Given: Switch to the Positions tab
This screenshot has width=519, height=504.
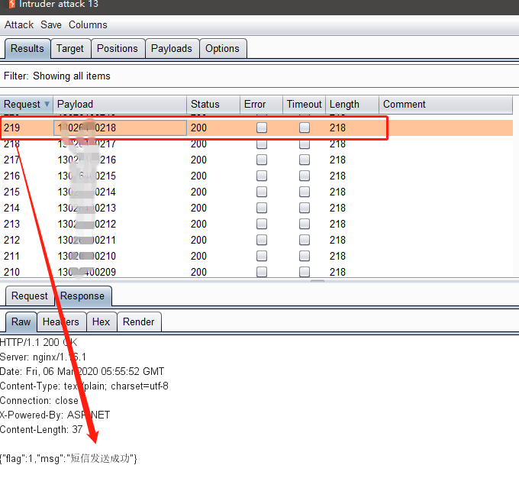Looking at the screenshot, I should point(118,49).
